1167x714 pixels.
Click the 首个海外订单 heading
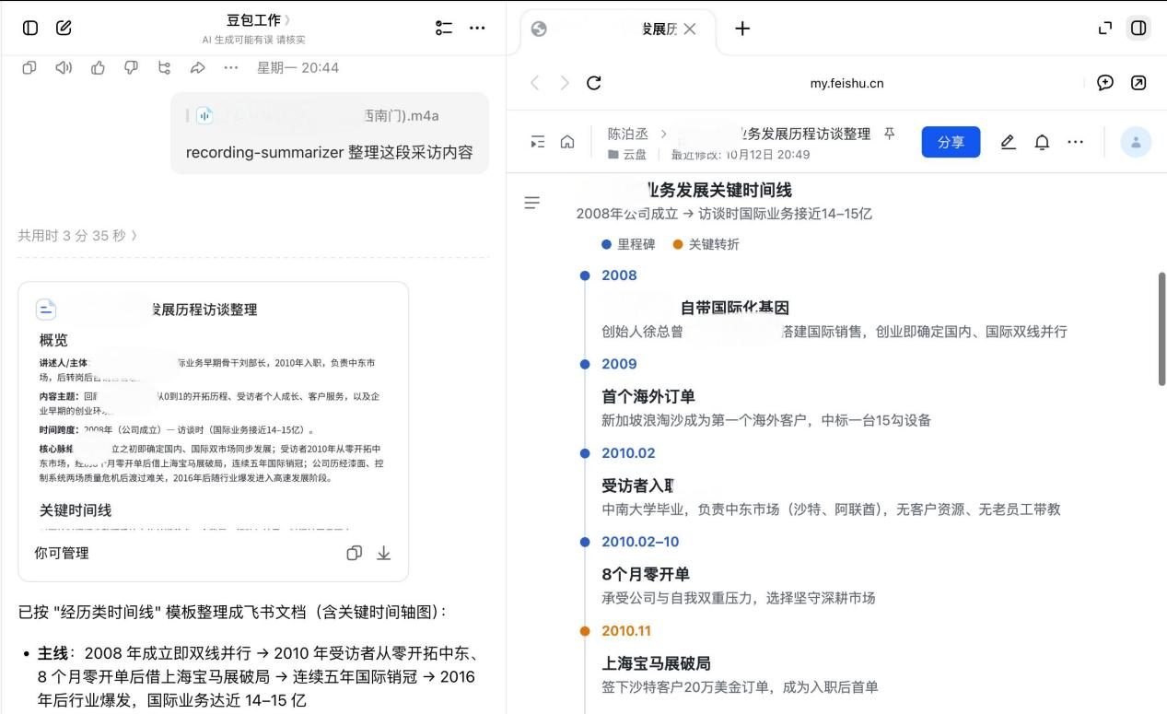[648, 396]
